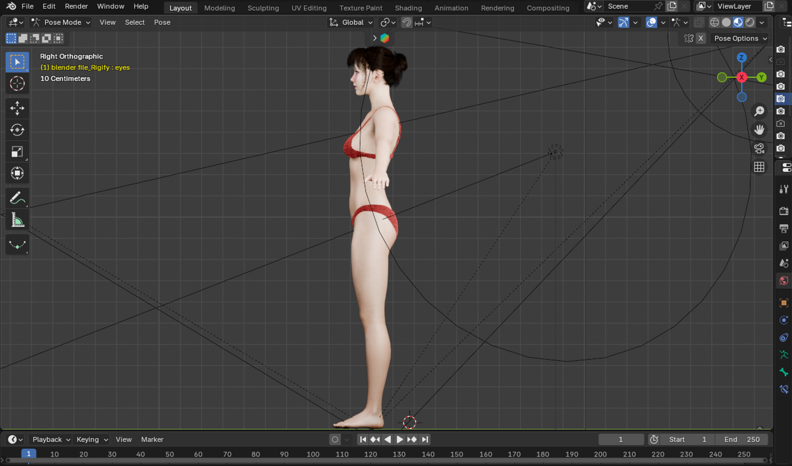The image size is (792, 466).
Task: Switch to rendered viewport shading
Action: (750, 22)
